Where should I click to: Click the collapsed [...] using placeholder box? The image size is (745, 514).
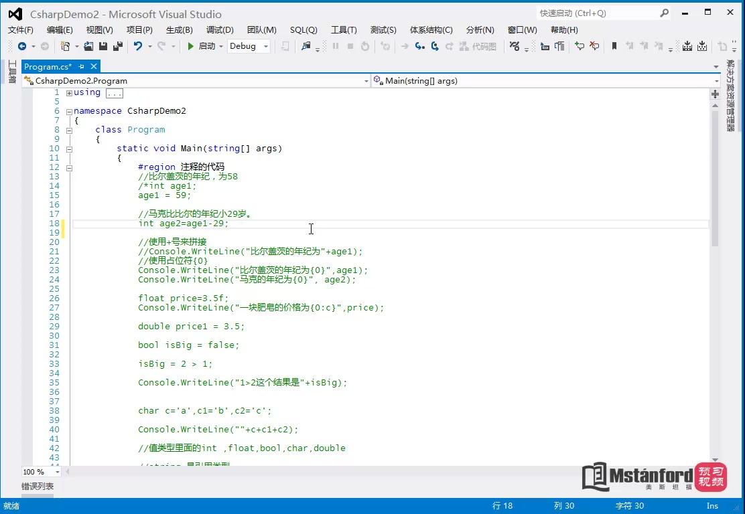tap(115, 94)
